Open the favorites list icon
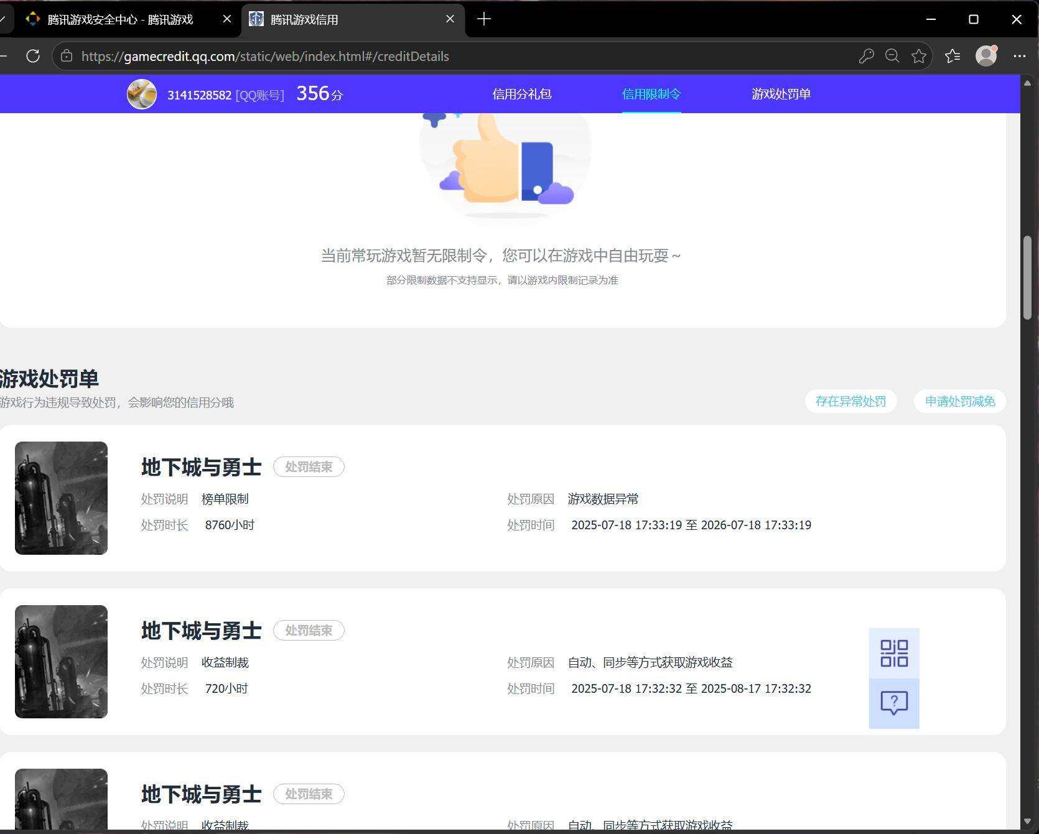 952,56
